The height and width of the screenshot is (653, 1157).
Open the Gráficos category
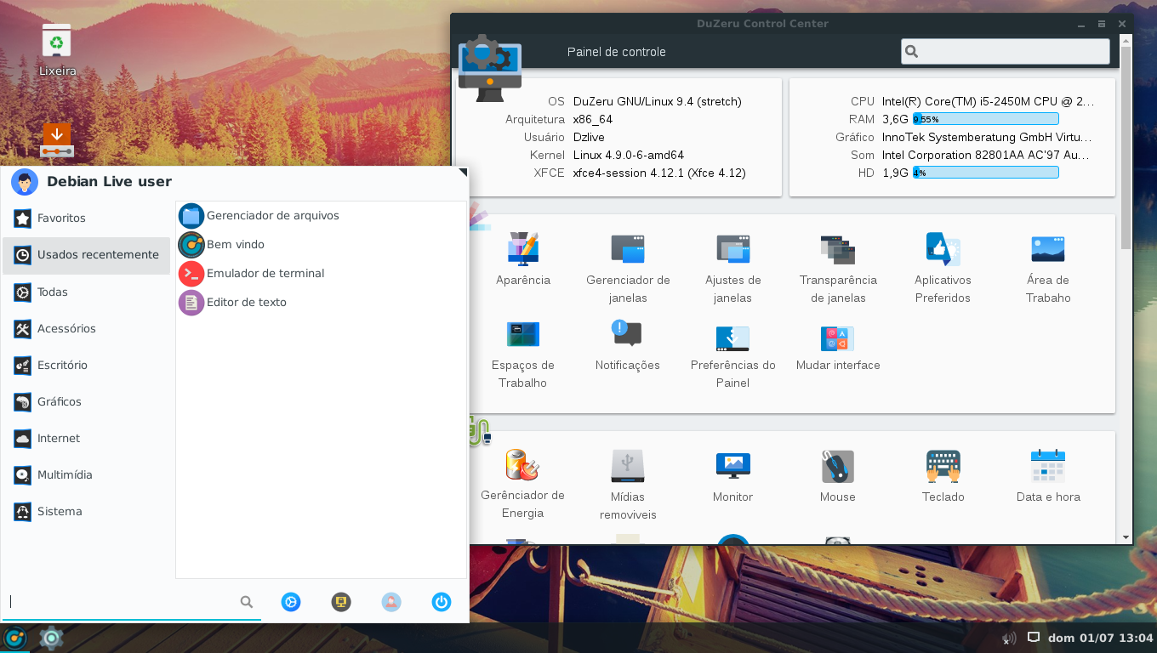click(x=87, y=402)
